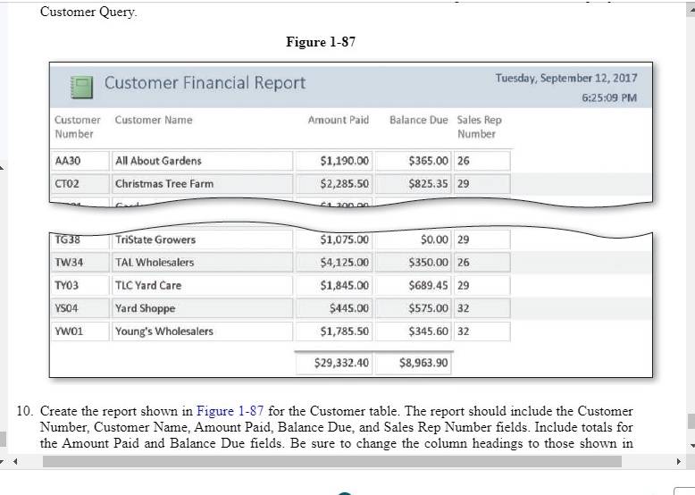Click the vertical scrollbar thumb
The height and width of the screenshot is (495, 695).
point(691,422)
